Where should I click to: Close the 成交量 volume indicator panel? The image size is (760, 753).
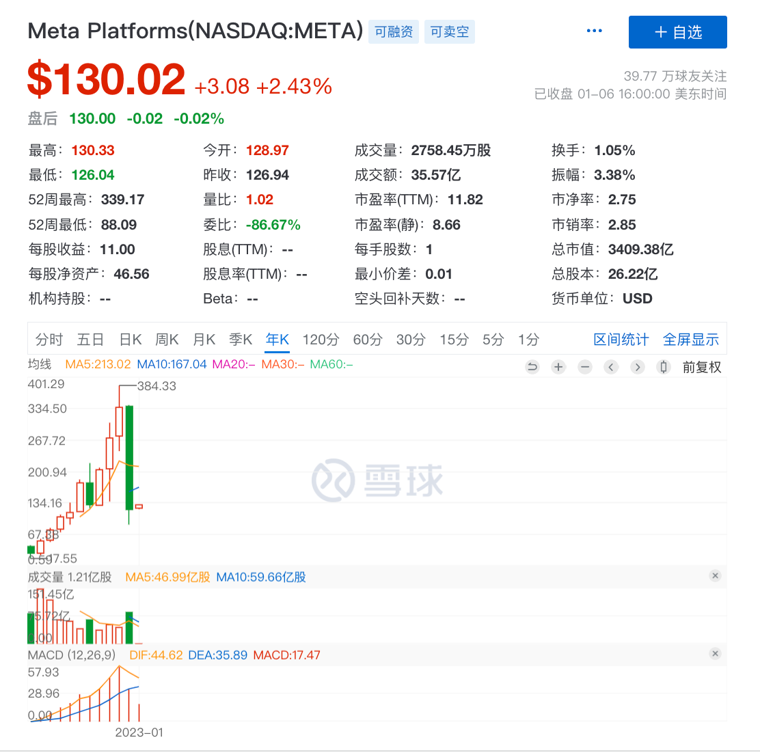(715, 576)
